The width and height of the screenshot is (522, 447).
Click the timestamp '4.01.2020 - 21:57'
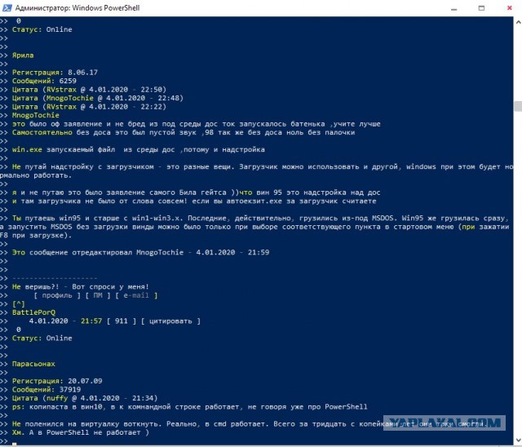point(65,321)
